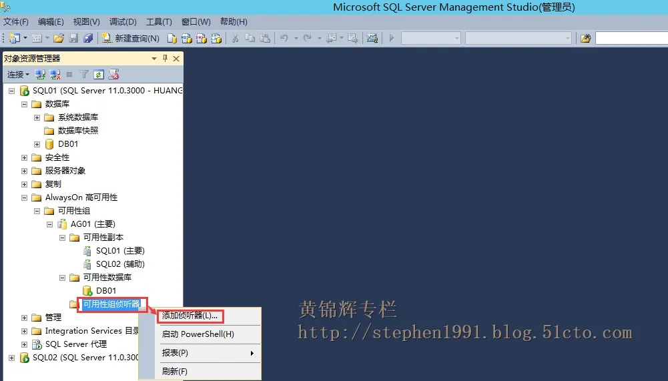Click the Refresh icon in Object Explorer
The height and width of the screenshot is (381, 668).
point(99,75)
